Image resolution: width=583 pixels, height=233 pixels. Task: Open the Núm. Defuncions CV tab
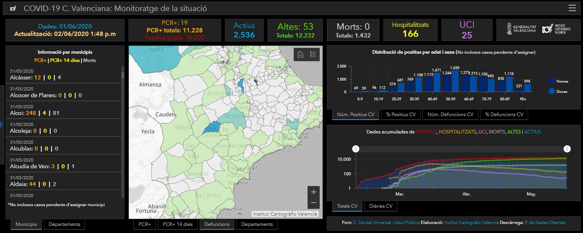[450, 115]
